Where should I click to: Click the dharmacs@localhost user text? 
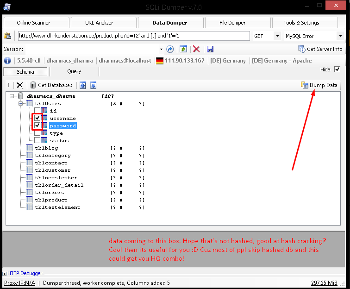(125, 61)
